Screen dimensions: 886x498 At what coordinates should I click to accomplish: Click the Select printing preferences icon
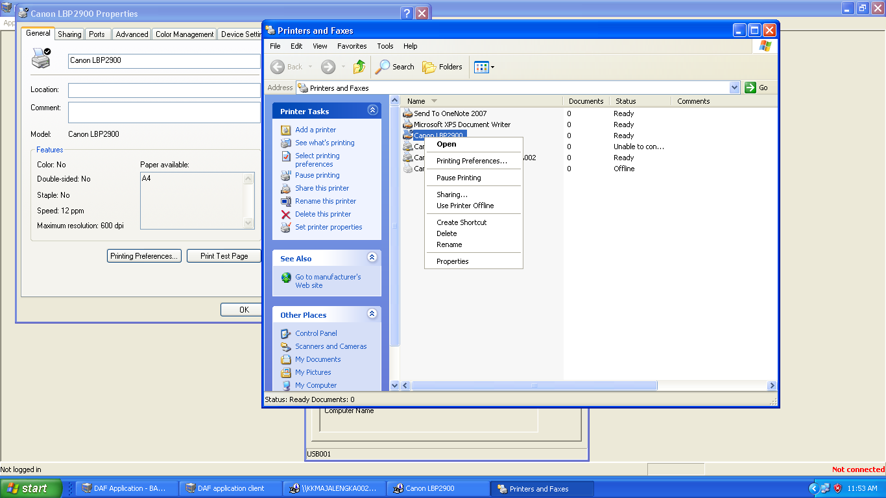[x=286, y=156]
